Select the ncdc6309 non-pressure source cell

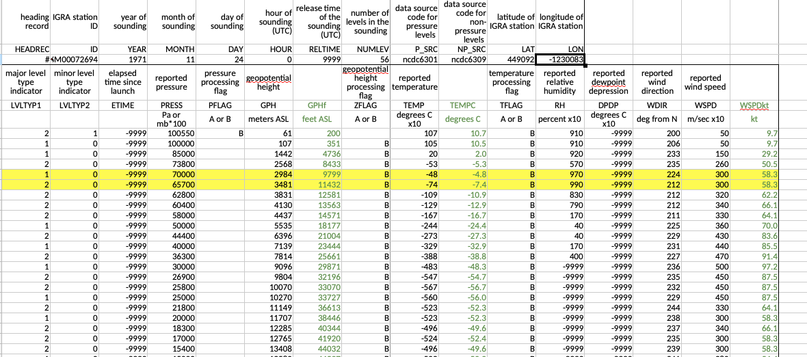[x=464, y=59]
